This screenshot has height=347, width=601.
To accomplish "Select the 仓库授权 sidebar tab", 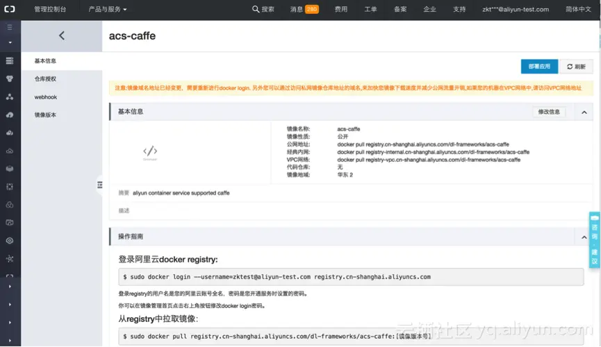I will tap(62, 79).
